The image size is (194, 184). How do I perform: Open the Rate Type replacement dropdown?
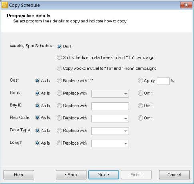[110, 131]
